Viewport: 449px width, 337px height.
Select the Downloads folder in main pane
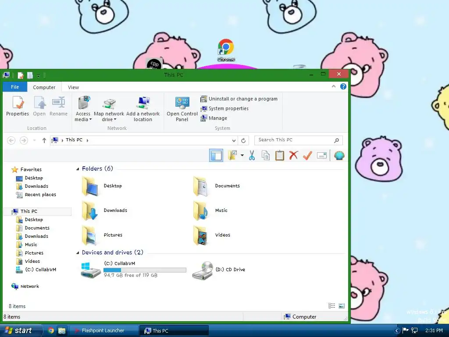(104, 211)
